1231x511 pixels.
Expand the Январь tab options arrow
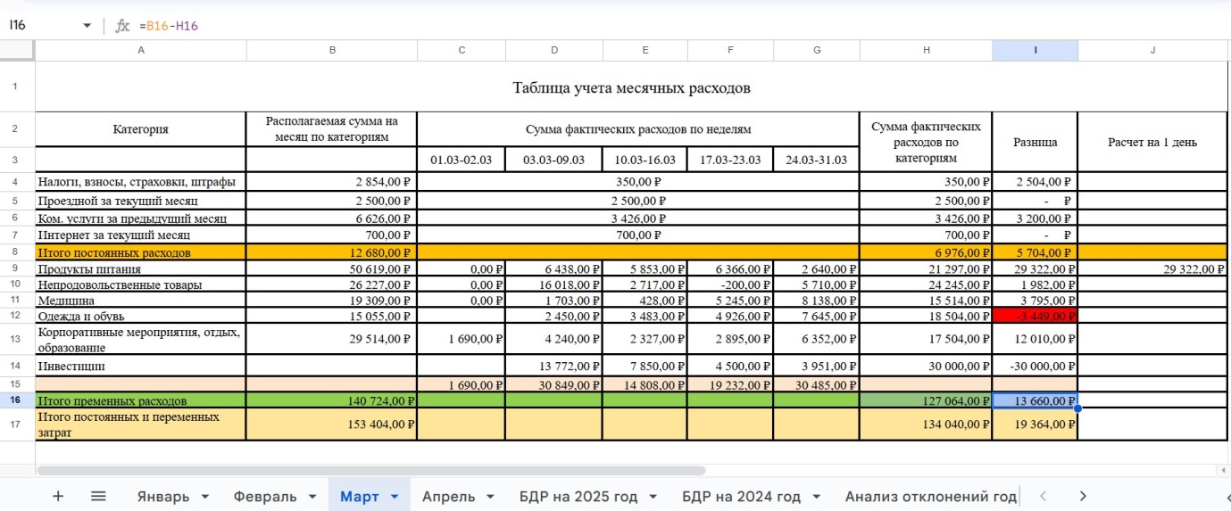(205, 496)
